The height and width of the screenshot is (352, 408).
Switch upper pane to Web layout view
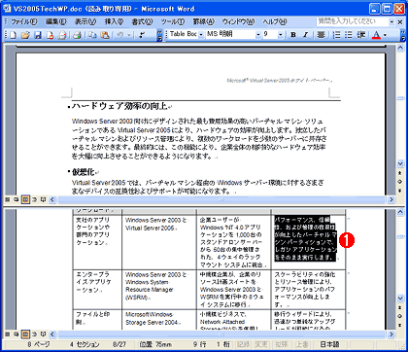point(16,199)
